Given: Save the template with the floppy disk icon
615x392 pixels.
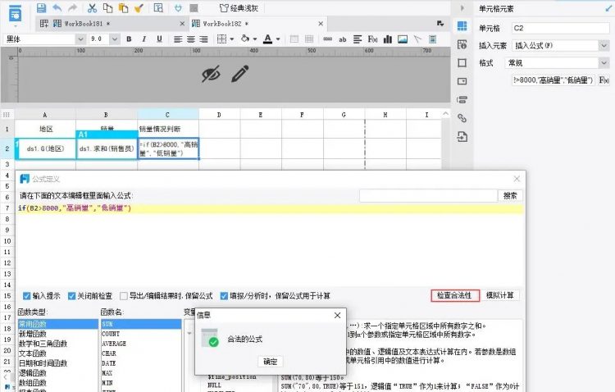Looking at the screenshot, I should click(41, 7).
